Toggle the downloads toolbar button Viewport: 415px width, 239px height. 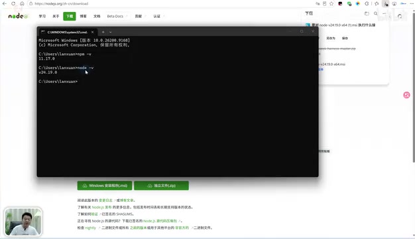point(386,4)
